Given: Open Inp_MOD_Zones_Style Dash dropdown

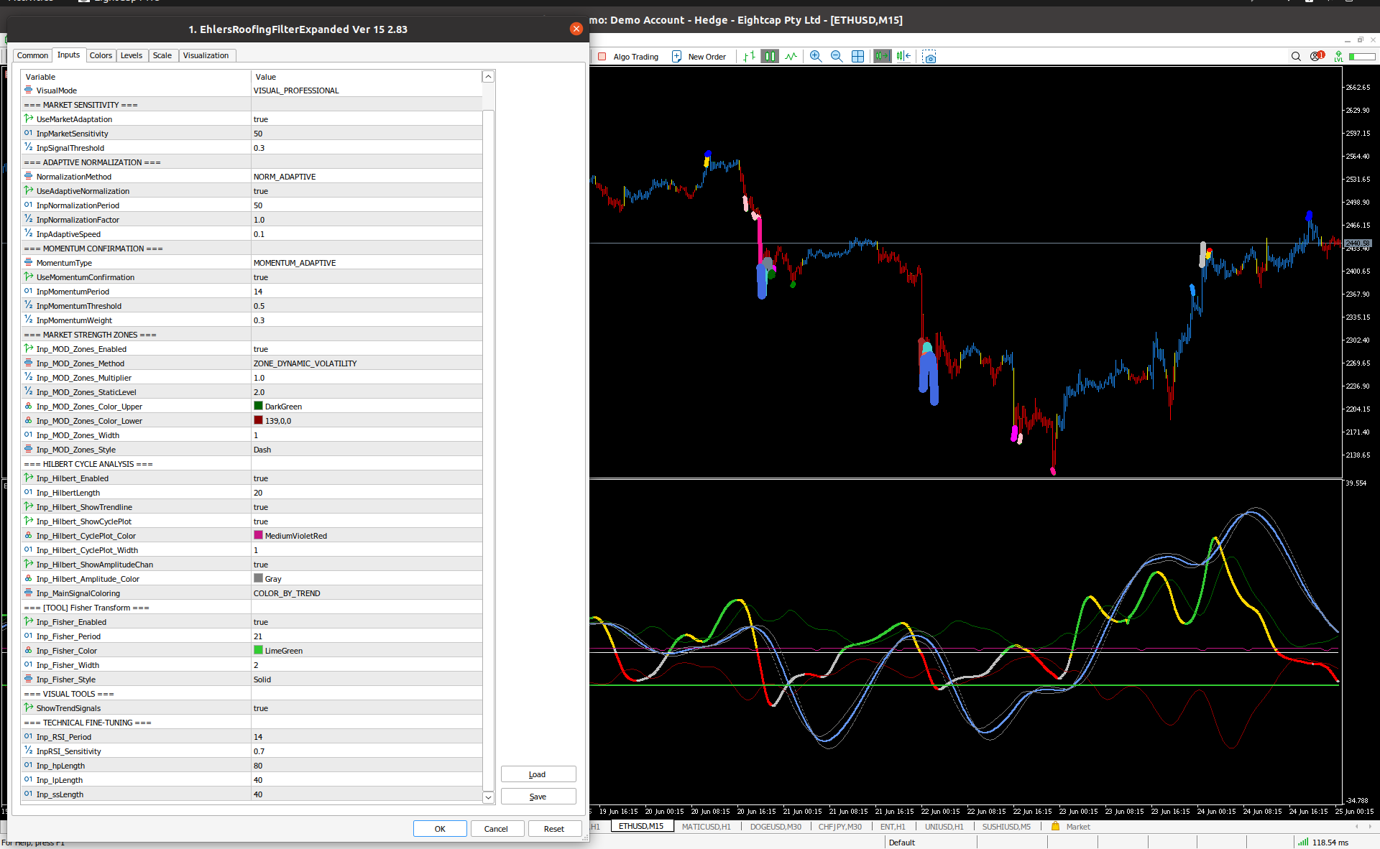Looking at the screenshot, I should click(262, 450).
